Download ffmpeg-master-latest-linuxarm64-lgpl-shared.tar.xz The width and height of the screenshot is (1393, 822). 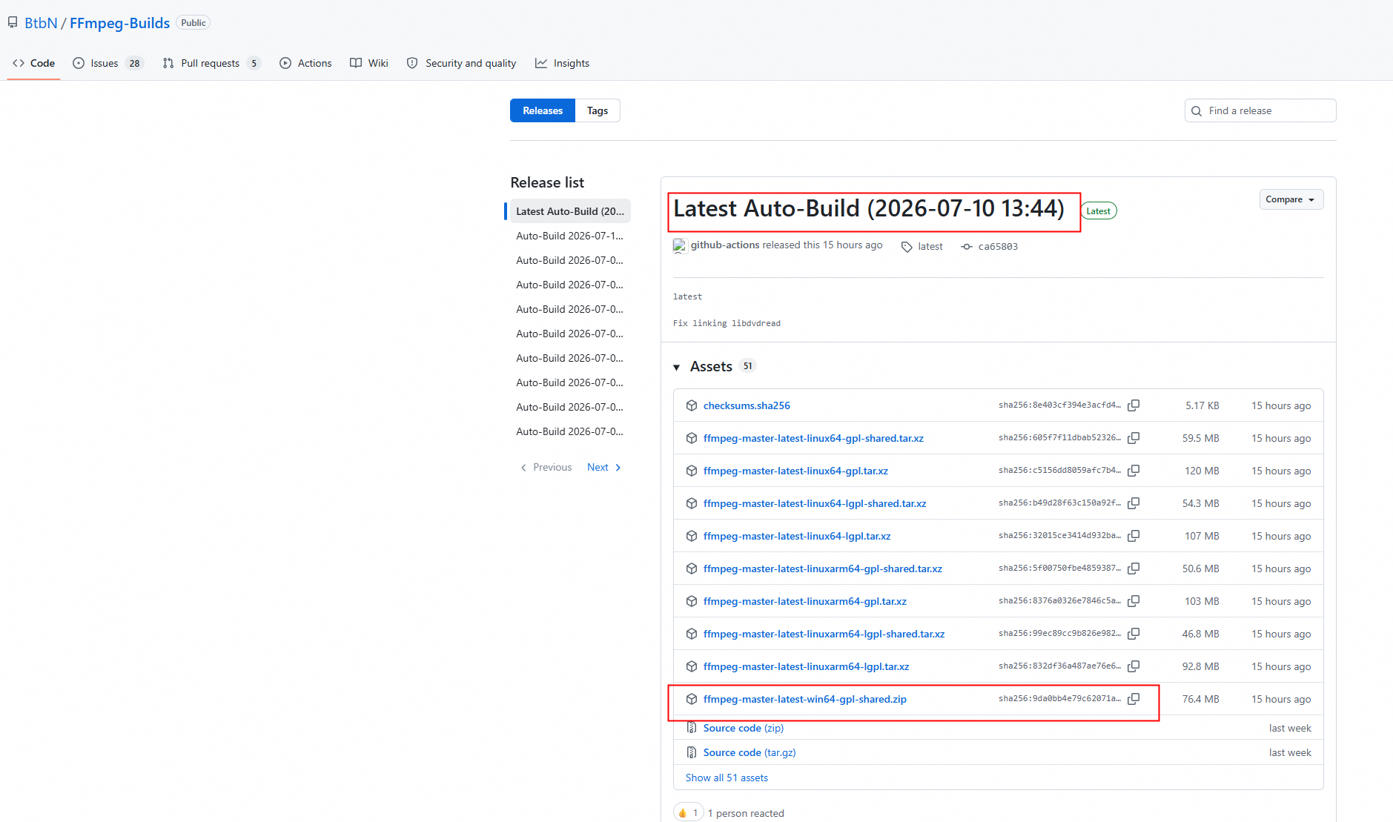[x=824, y=634]
